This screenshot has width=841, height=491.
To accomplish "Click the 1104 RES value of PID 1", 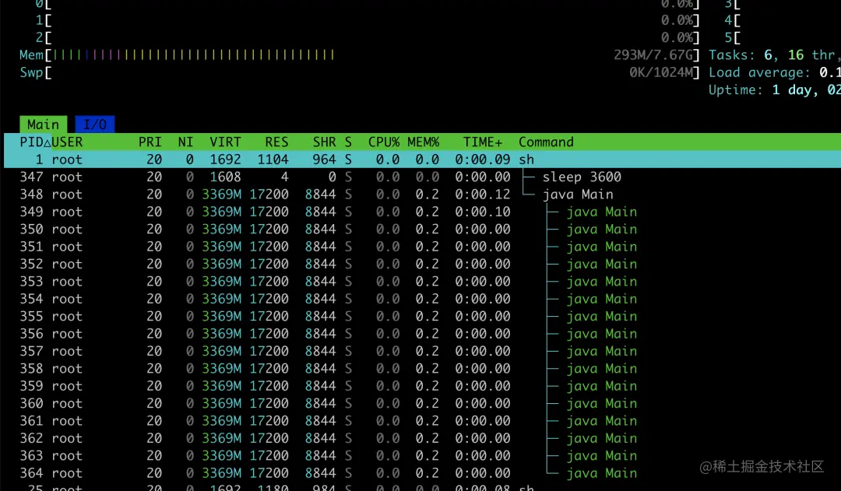I will pyautogui.click(x=273, y=160).
